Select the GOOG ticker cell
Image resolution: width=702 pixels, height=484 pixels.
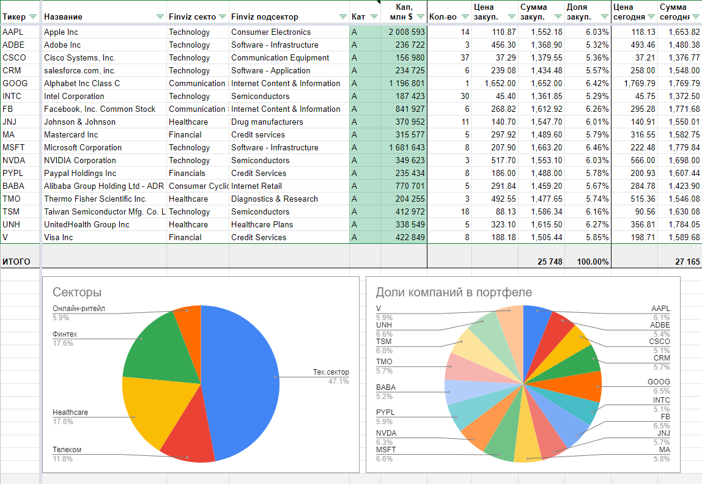(20, 83)
